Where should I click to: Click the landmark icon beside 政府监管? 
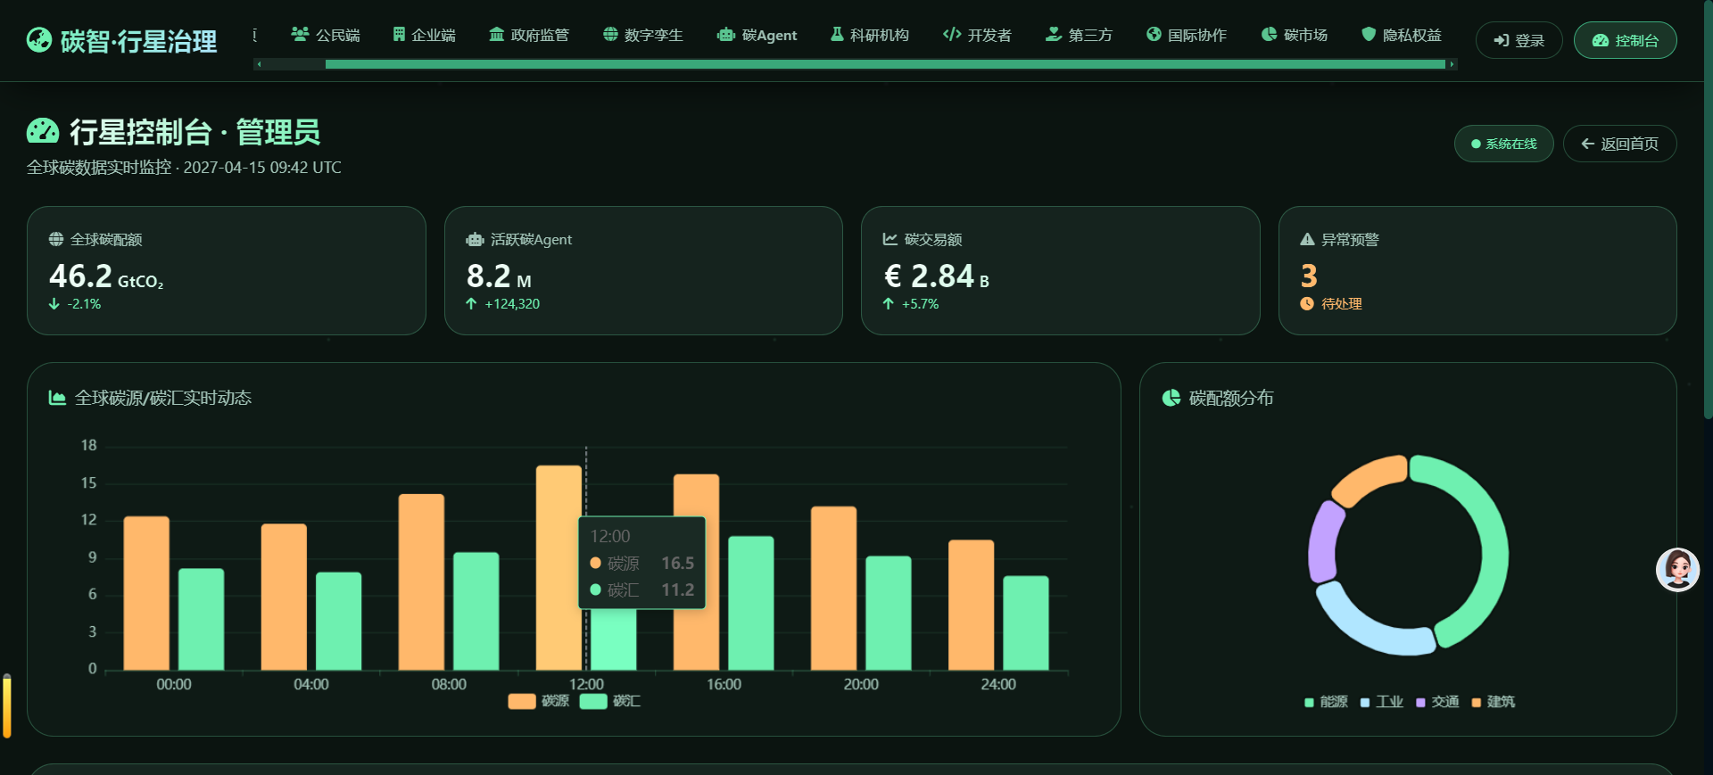click(x=497, y=34)
